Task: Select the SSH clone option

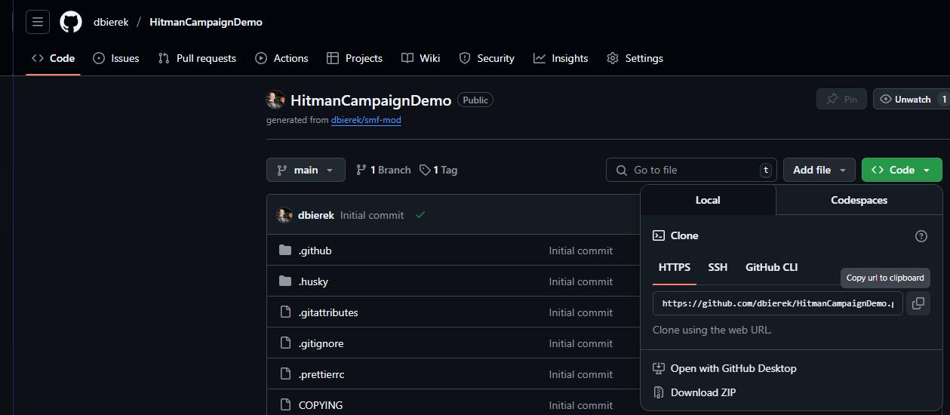Action: pyautogui.click(x=718, y=268)
